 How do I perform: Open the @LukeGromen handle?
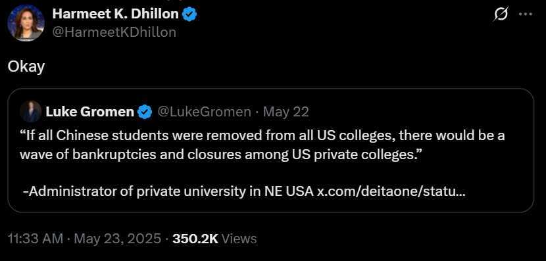coord(204,112)
